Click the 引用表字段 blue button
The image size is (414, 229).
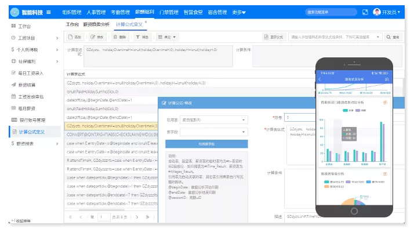[x=206, y=144]
